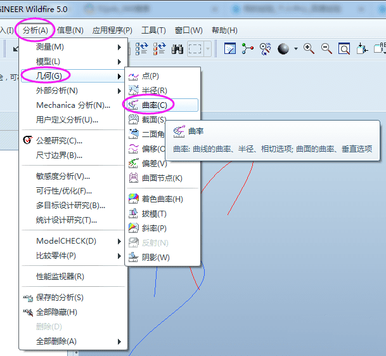This screenshot has width=386, height=356.
Task: Expand the 几何(G) submenu
Action: pos(74,76)
